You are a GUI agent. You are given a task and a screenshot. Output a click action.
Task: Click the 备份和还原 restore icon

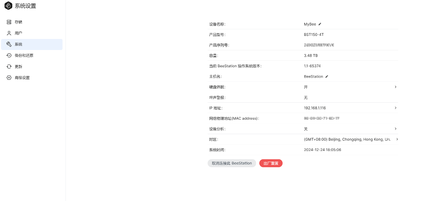9,56
